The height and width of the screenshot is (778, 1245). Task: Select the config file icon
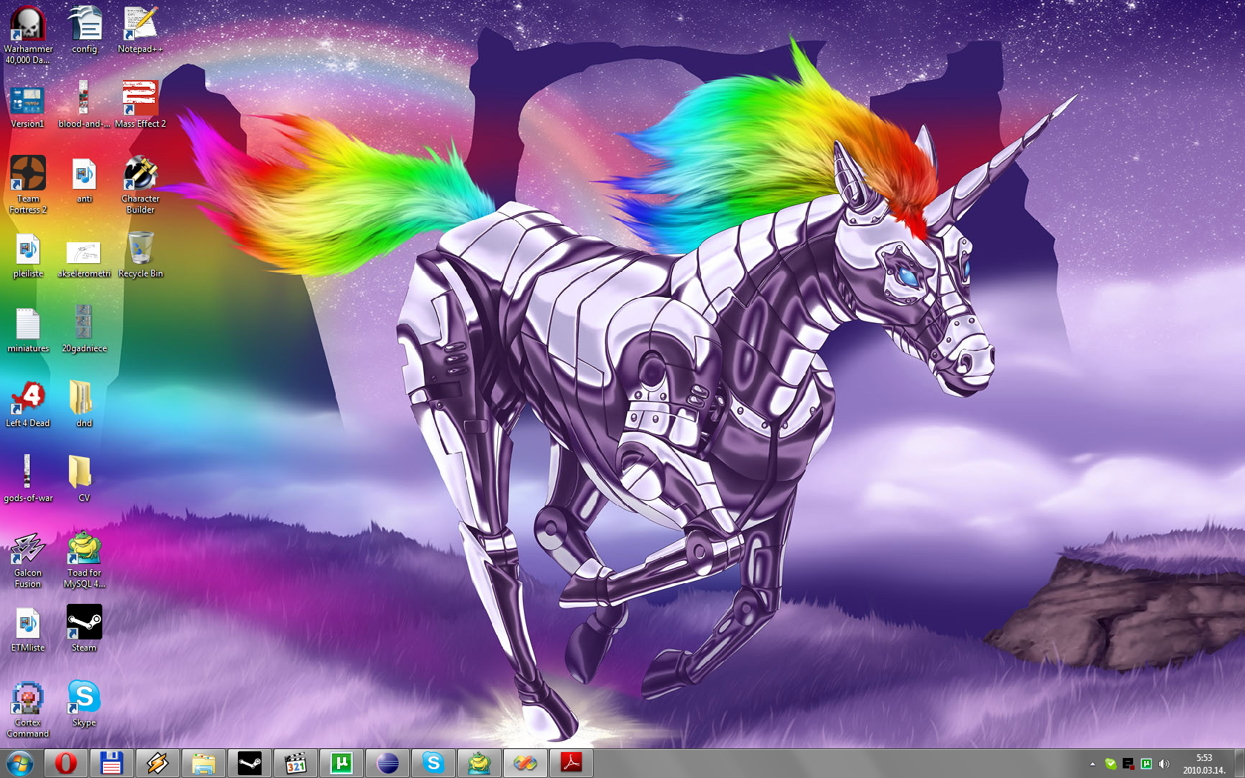pos(84,30)
